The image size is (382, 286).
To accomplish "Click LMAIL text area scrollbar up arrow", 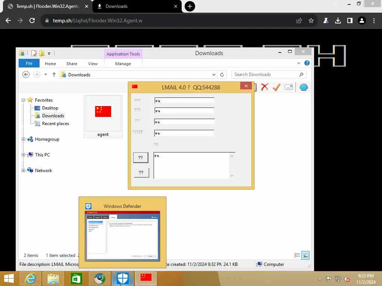I will click(232, 156).
